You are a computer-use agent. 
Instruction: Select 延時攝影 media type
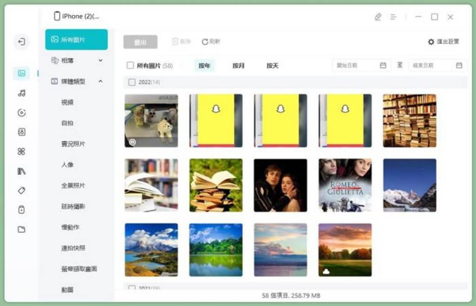(x=73, y=206)
